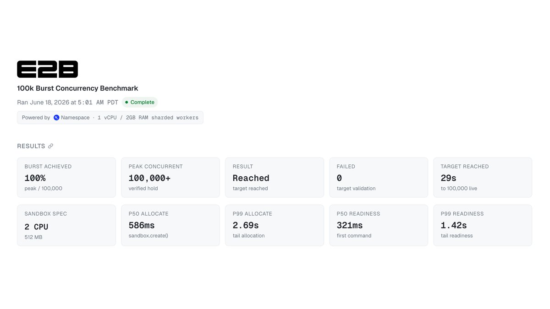Click the P99 ALLOCATE label
This screenshot has width=550, height=309.
[x=253, y=214]
